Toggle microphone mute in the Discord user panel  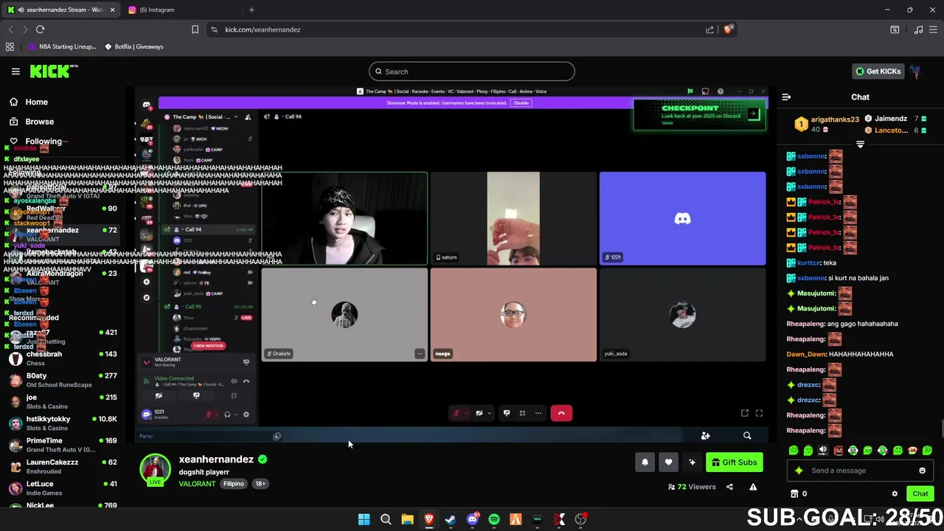click(209, 414)
